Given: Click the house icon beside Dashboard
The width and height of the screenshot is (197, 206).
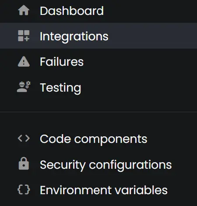Looking at the screenshot, I should (x=24, y=10).
